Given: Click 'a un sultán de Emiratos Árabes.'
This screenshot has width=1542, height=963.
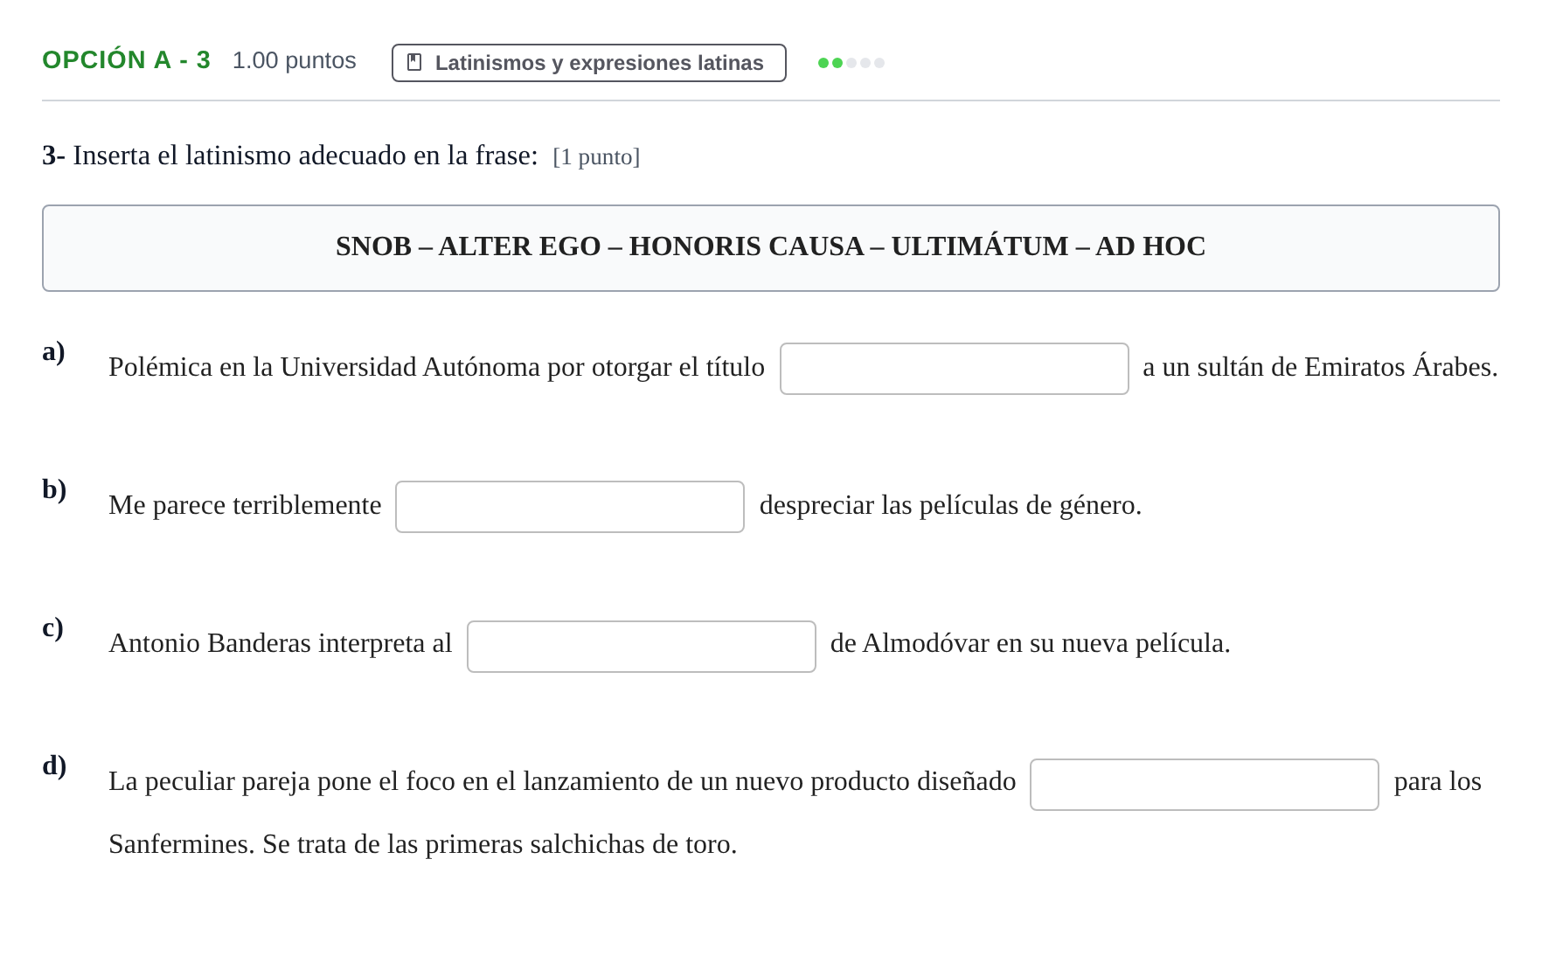Looking at the screenshot, I should tap(1320, 367).
